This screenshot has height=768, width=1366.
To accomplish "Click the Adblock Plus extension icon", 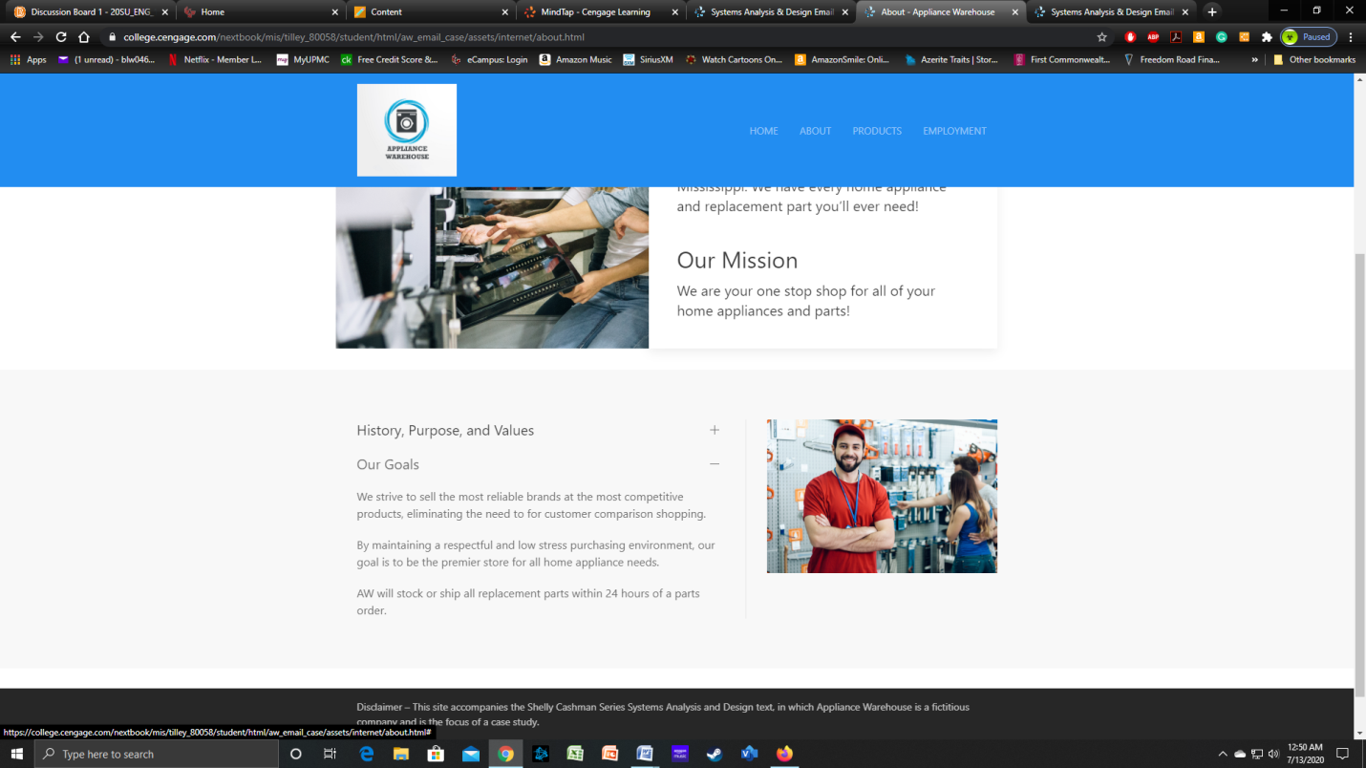I will pyautogui.click(x=1153, y=37).
